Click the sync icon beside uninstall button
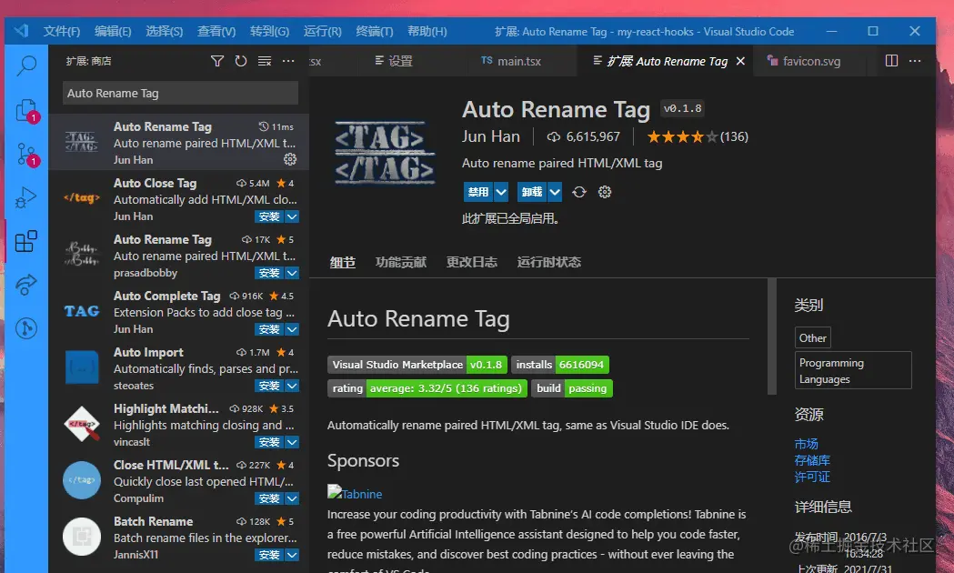The height and width of the screenshot is (573, 954). pyautogui.click(x=579, y=192)
